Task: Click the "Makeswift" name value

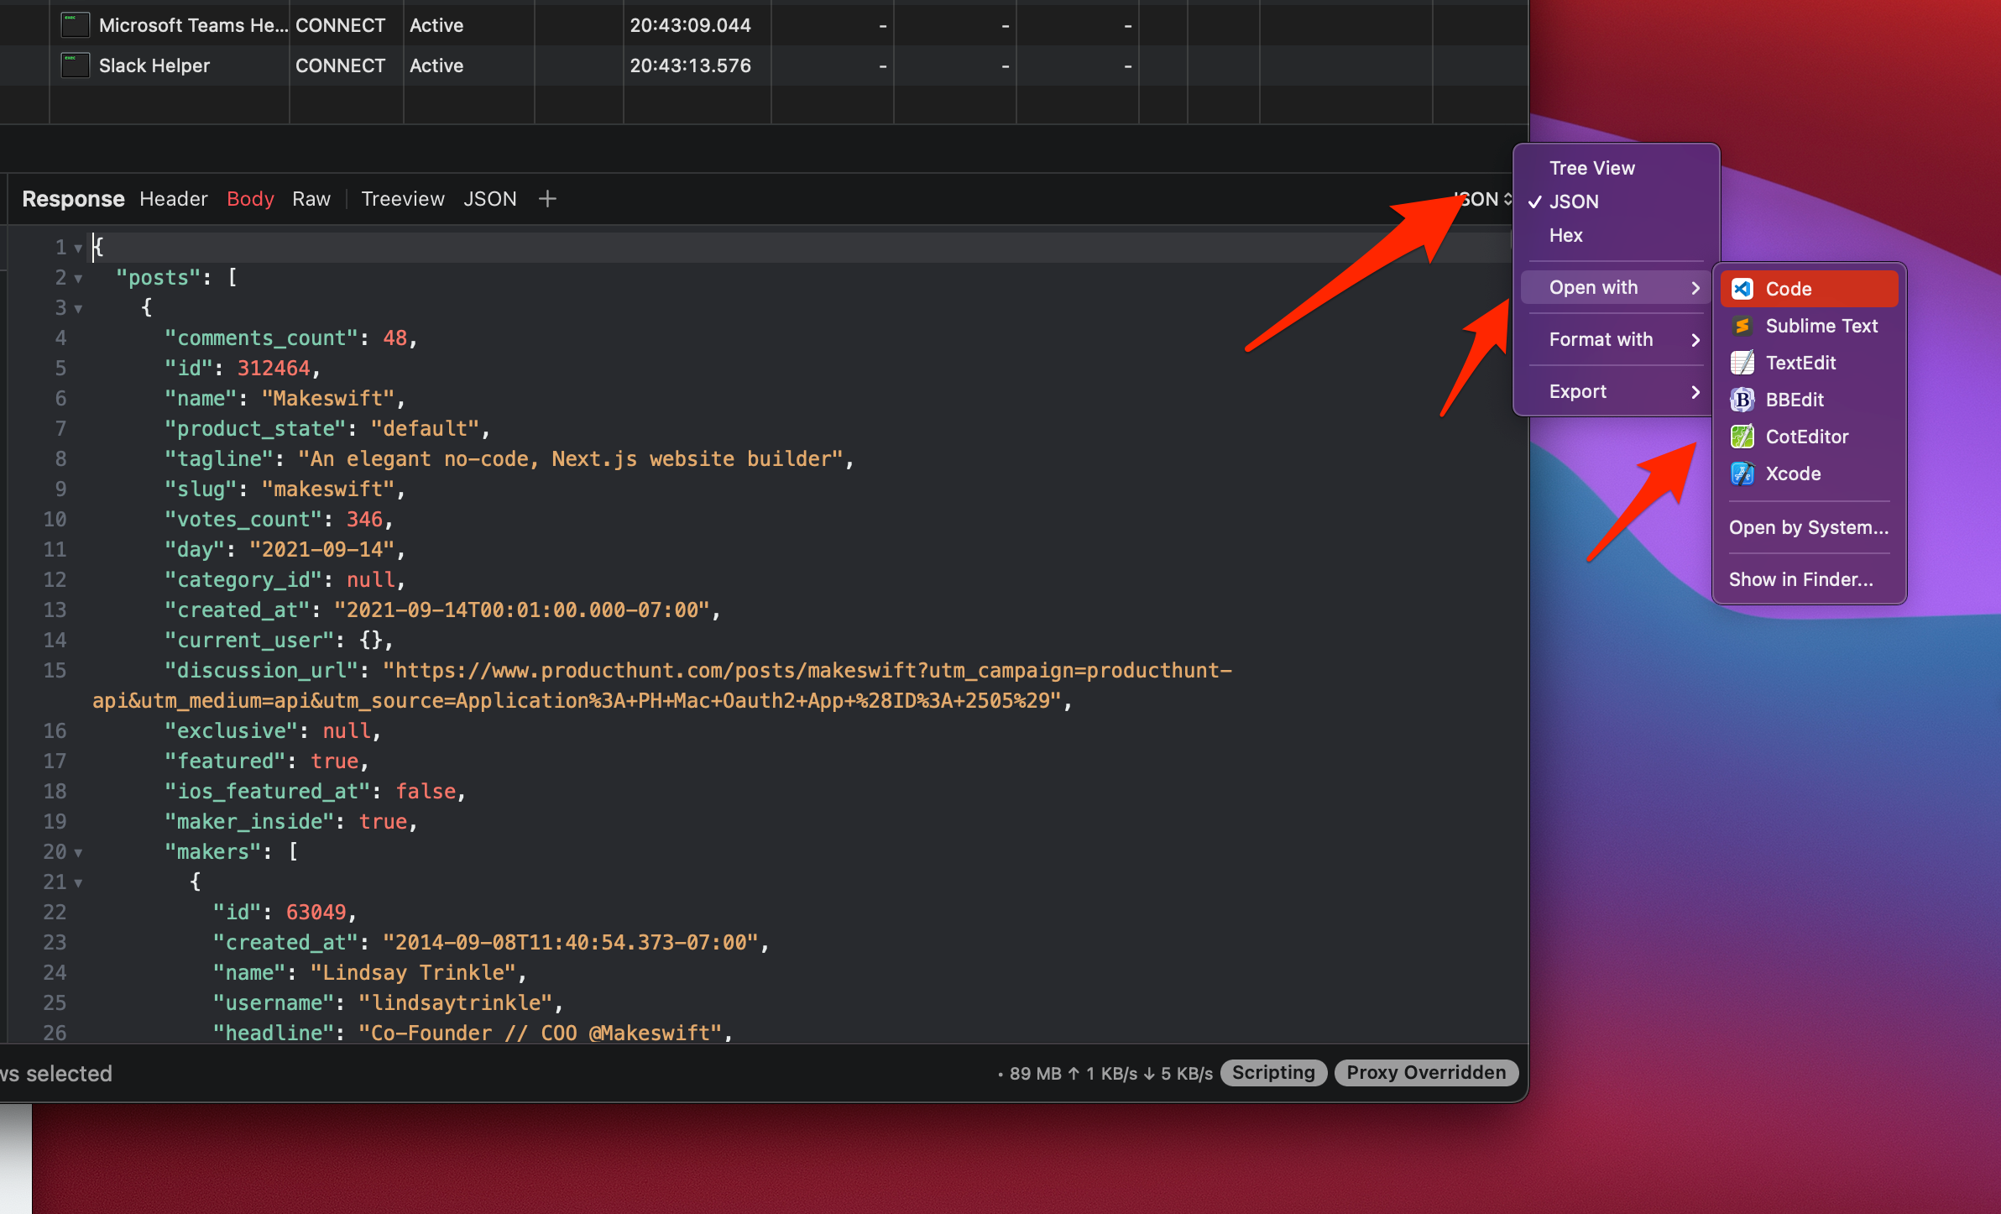Action: (x=328, y=399)
